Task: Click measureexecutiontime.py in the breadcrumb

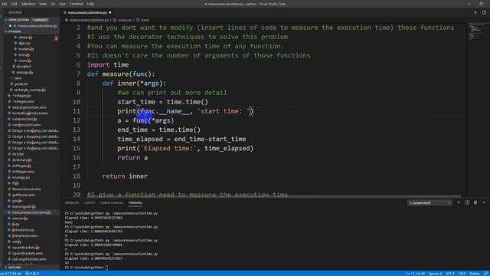Action: click(89, 20)
